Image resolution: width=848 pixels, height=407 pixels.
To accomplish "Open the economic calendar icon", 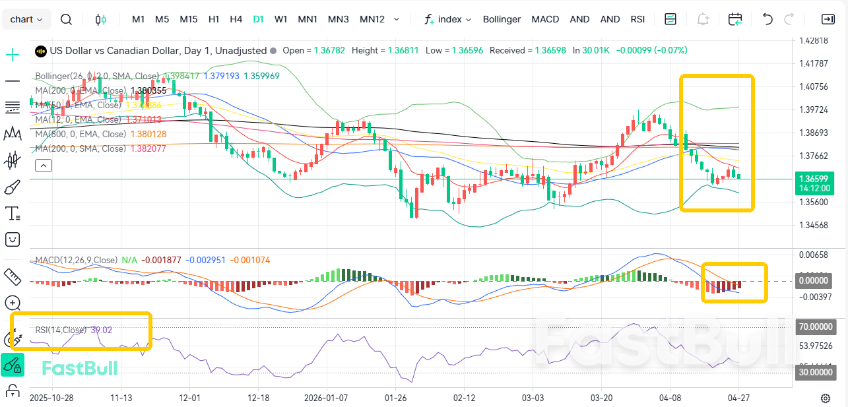I will [x=735, y=19].
